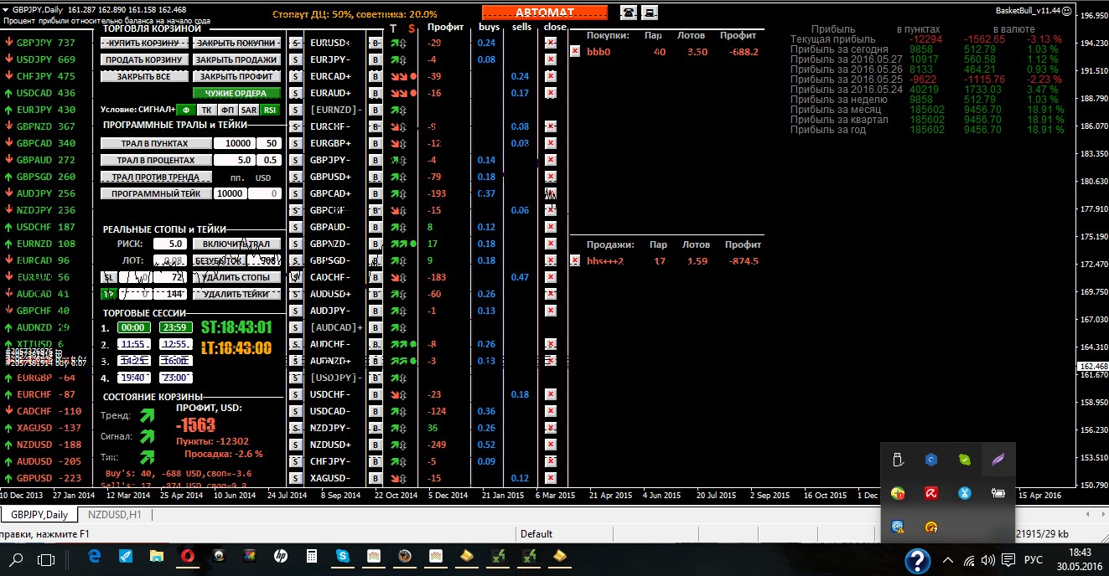Screen dimensions: 1109x576
Task: Toggle the SAR signal condition
Action: coord(248,110)
